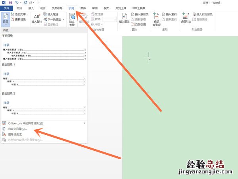Click 插入尾注 (Insert Endnote) button
The width and height of the screenshot is (238, 179).
tap(52, 14)
